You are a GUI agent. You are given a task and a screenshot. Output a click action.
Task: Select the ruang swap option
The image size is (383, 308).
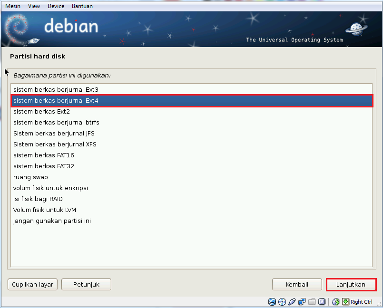click(x=30, y=177)
